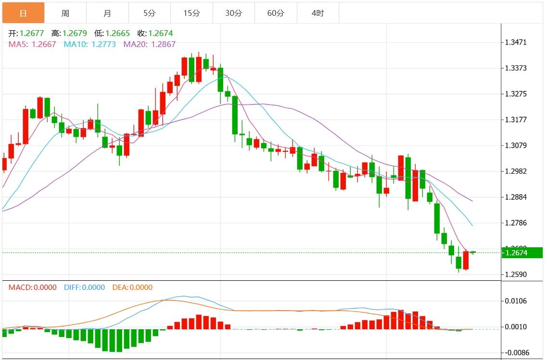
Task: Click the MA10: 1.2773 indicator label
Action: tap(90, 44)
